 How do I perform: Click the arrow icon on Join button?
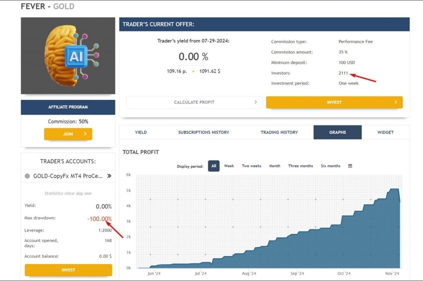[85, 134]
